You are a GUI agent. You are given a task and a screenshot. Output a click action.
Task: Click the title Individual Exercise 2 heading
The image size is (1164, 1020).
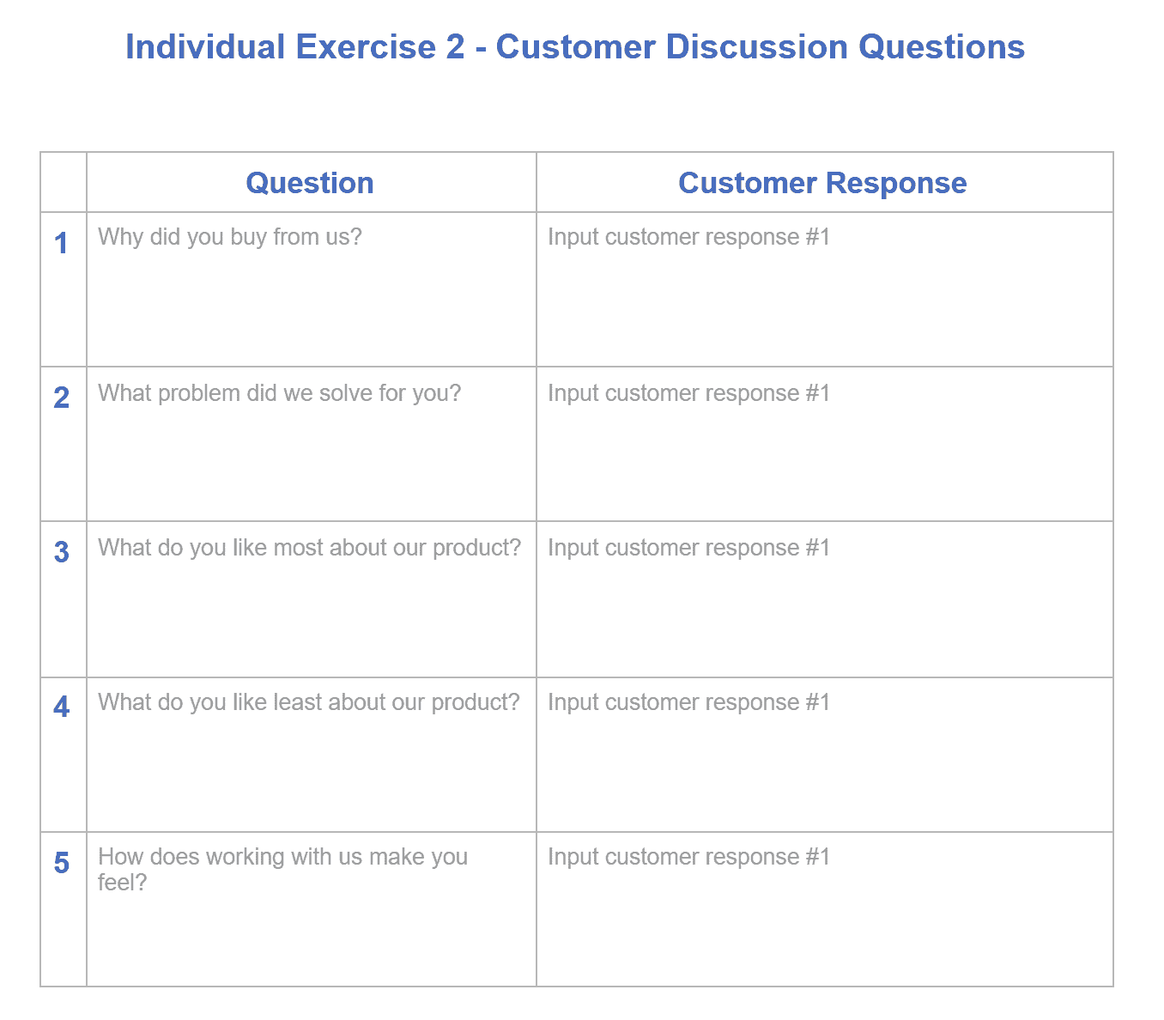(x=575, y=47)
